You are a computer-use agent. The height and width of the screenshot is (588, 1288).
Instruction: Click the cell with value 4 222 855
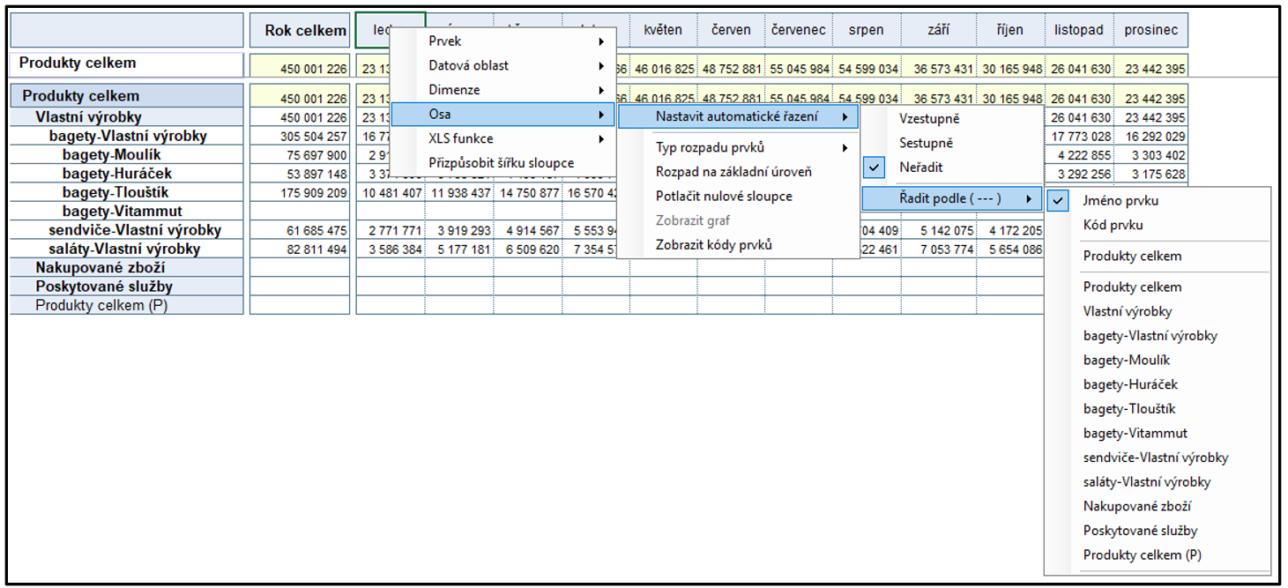pyautogui.click(x=1079, y=155)
